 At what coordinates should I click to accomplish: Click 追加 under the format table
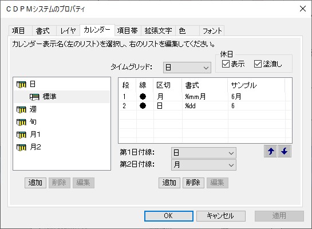[x=169, y=183]
